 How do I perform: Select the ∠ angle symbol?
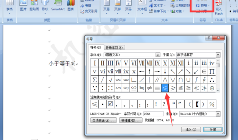point(142,80)
